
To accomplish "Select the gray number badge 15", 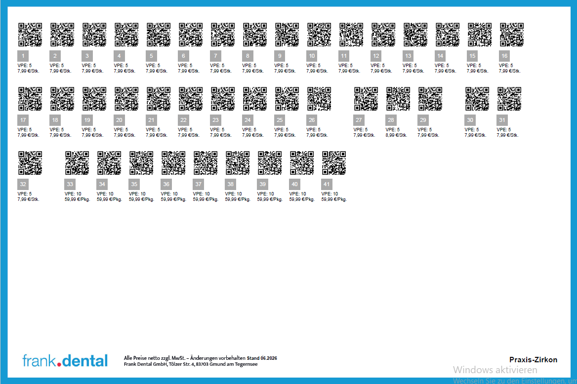I will pos(472,56).
